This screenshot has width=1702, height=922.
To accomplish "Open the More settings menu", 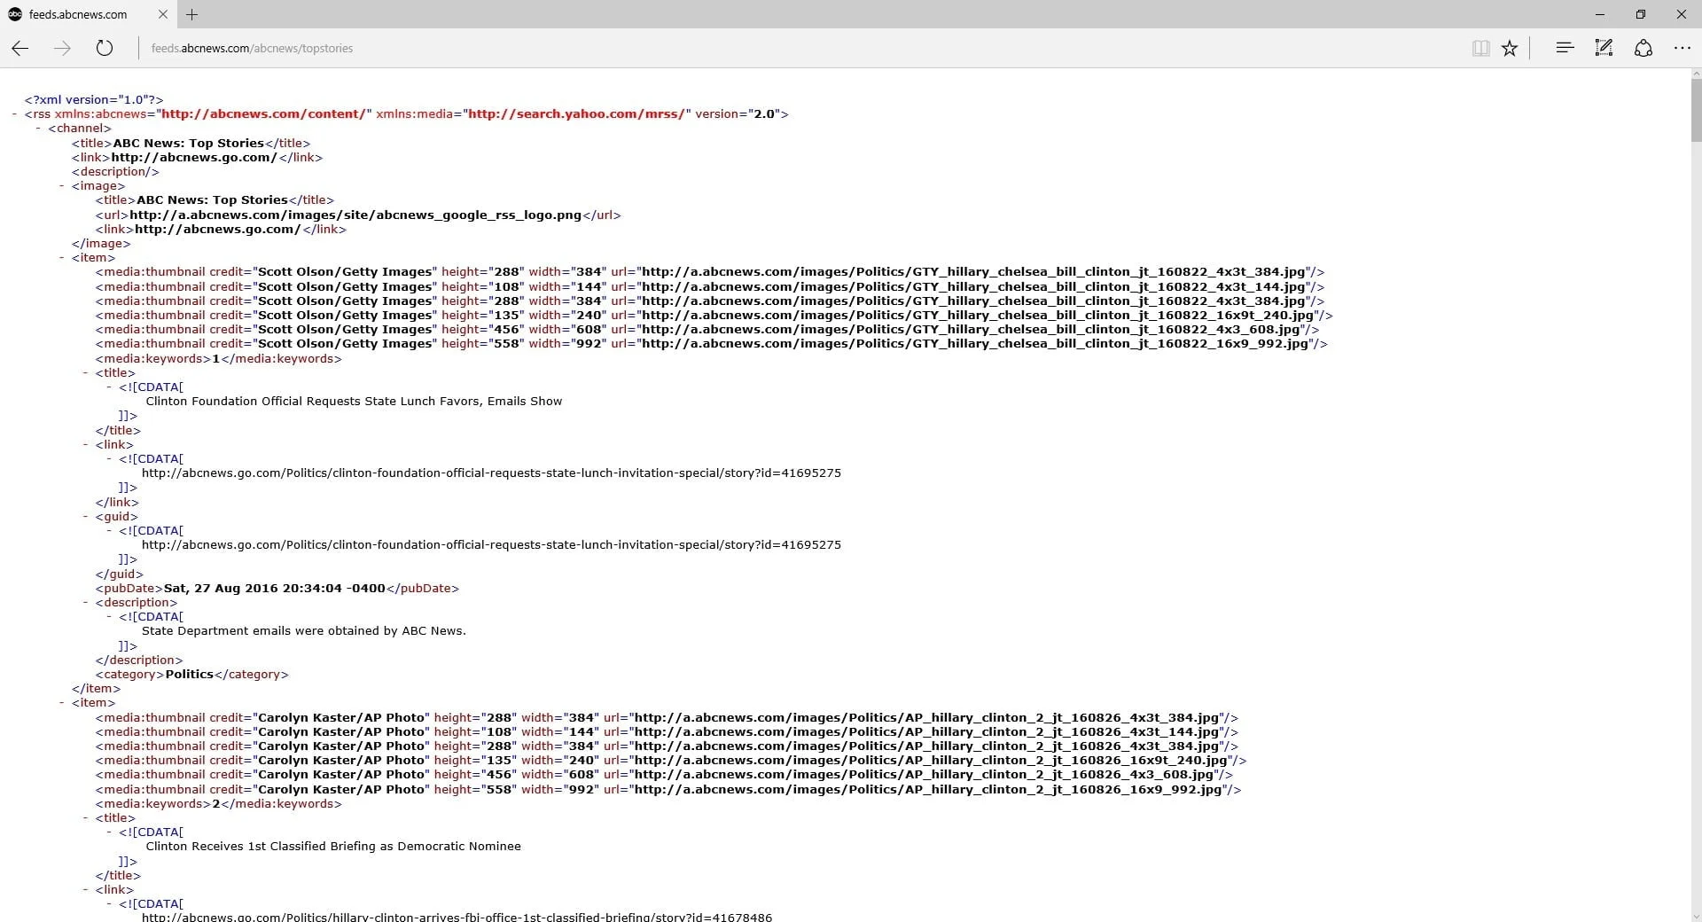I will point(1682,48).
